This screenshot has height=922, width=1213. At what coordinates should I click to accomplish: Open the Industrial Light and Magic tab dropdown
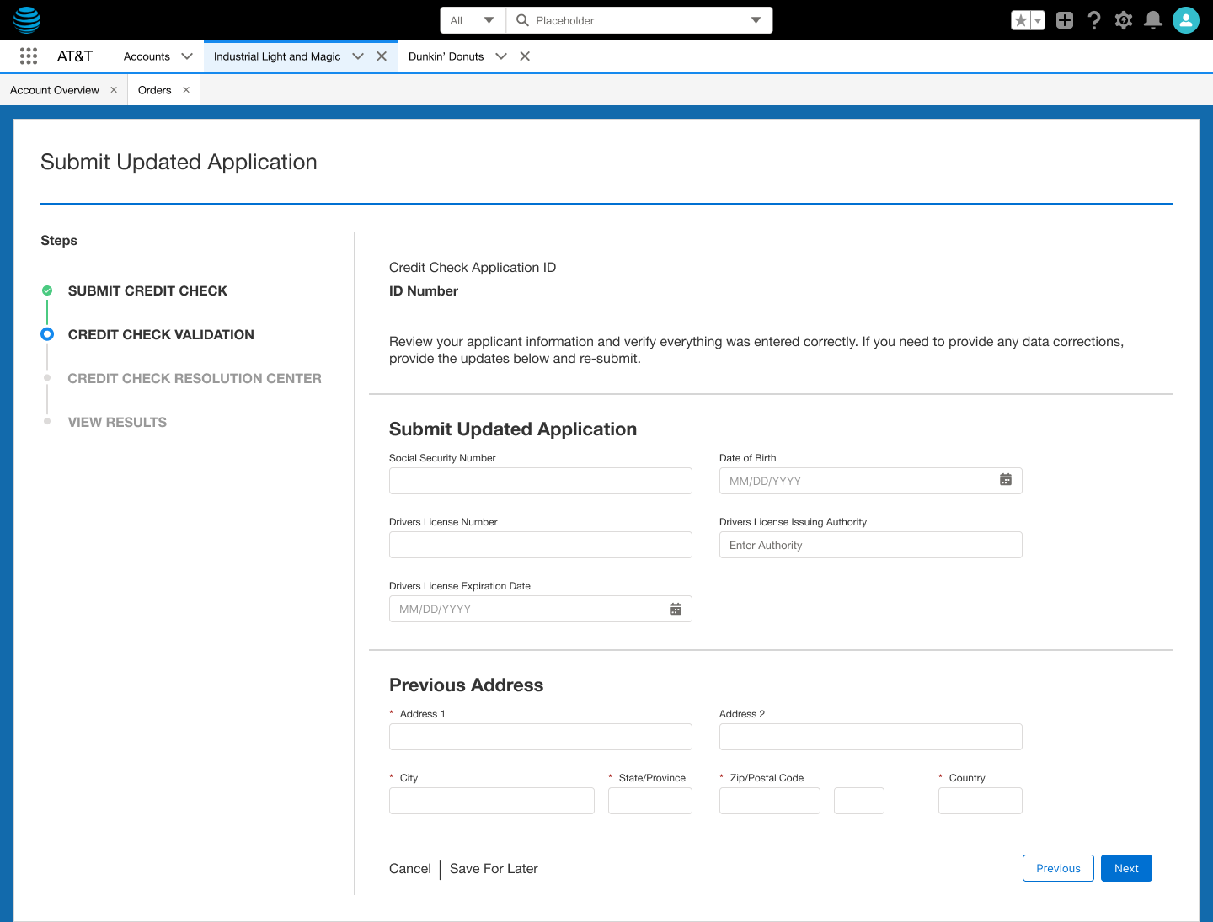[357, 56]
